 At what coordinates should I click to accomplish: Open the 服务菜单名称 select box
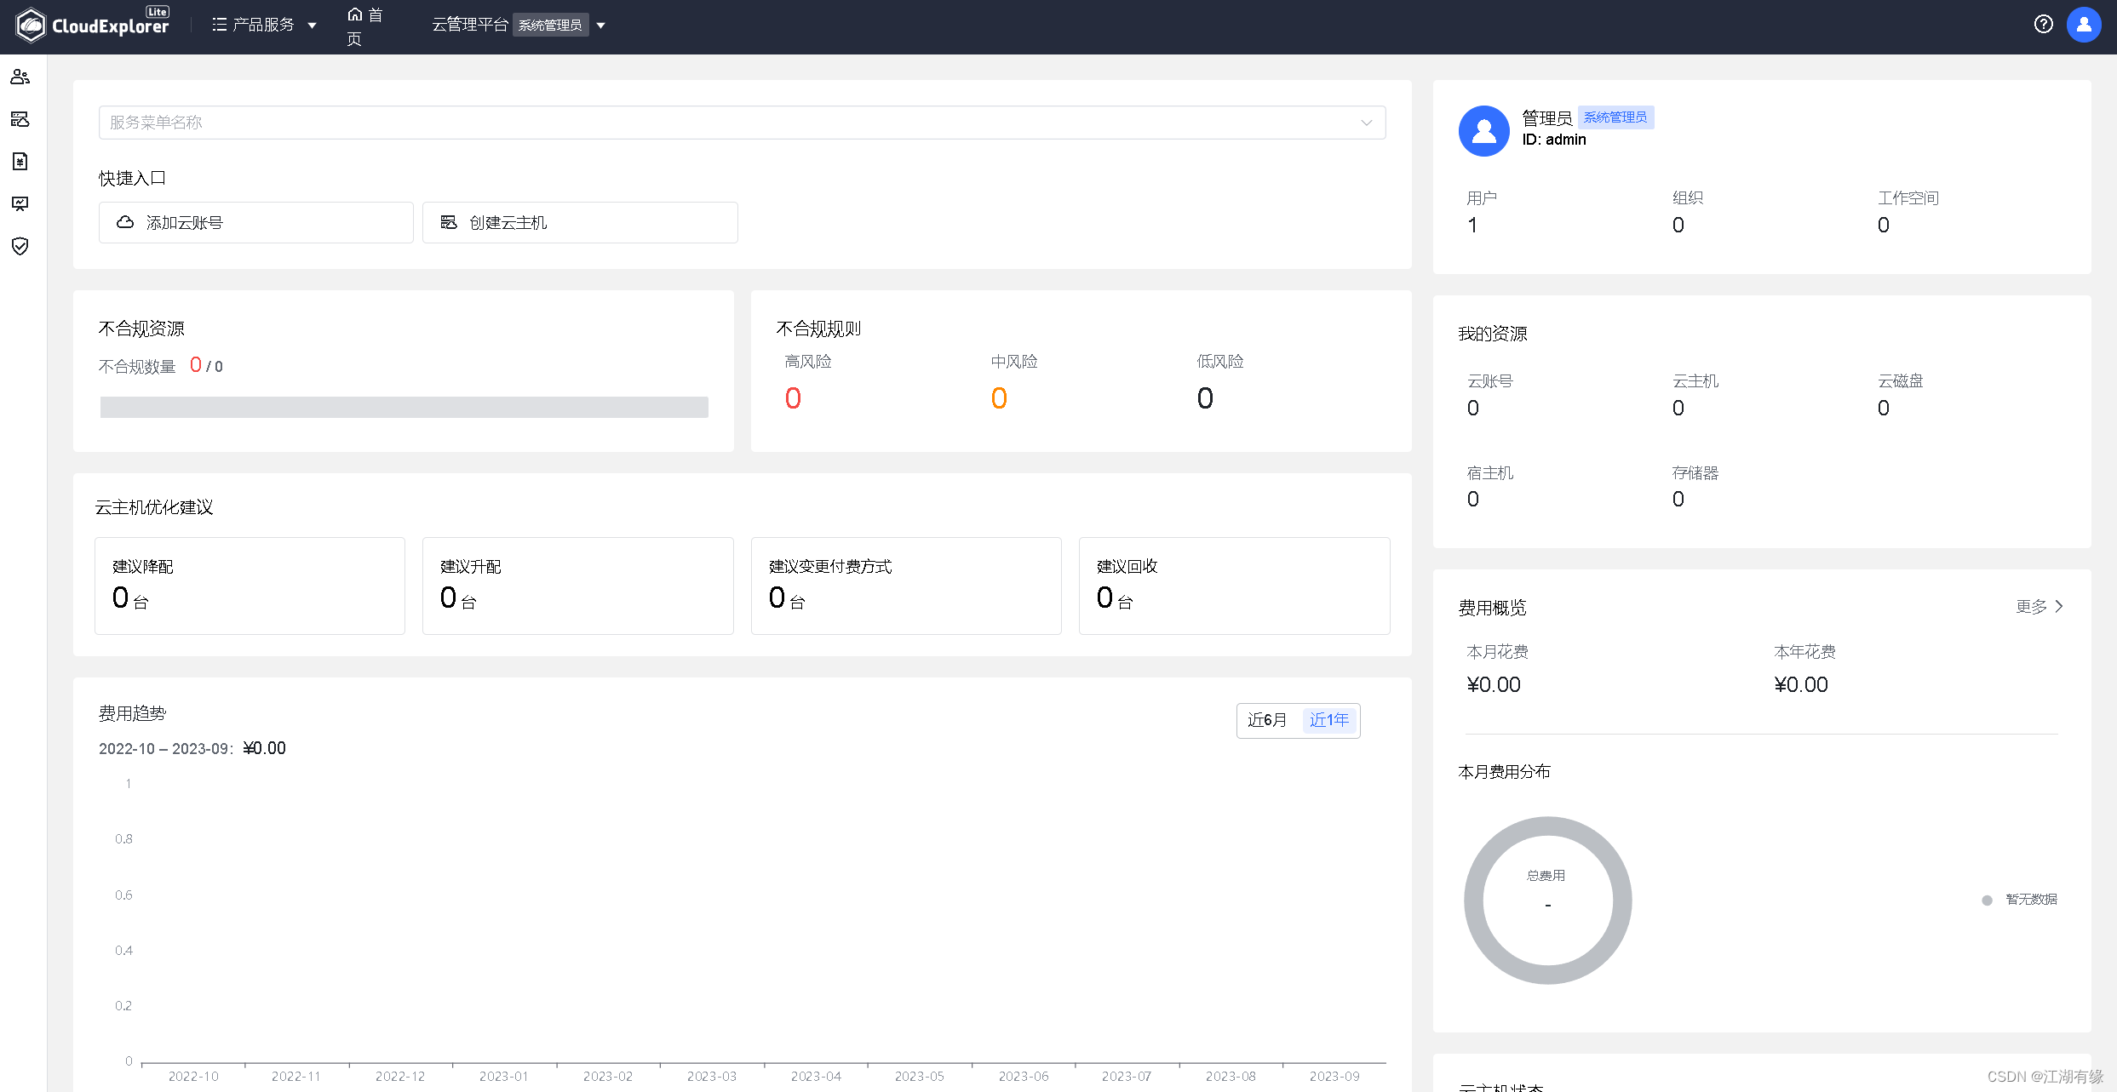pos(742,123)
